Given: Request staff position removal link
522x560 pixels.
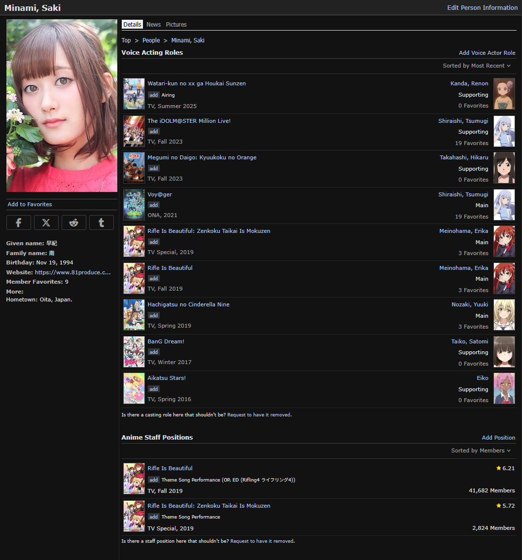Looking at the screenshot, I should coord(262,541).
